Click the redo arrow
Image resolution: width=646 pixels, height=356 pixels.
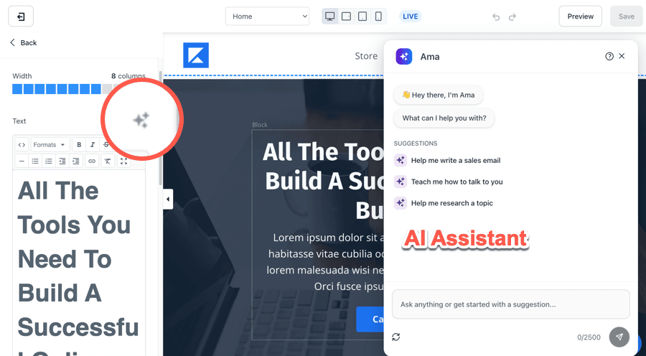coord(512,17)
